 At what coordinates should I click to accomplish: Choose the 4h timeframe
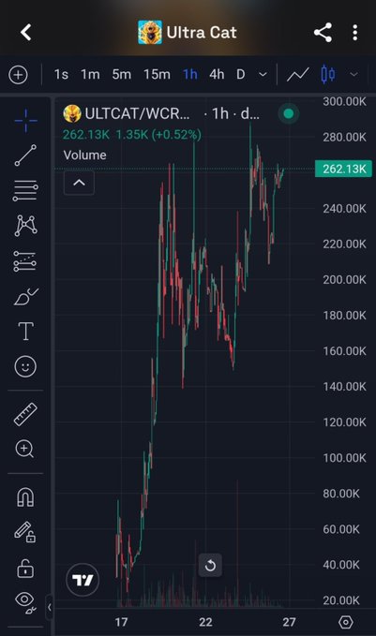[x=217, y=75]
